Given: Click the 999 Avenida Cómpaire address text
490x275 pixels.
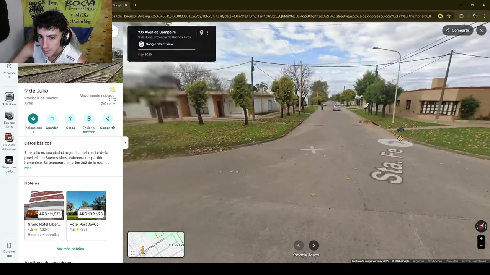Looking at the screenshot, I should coord(157,32).
